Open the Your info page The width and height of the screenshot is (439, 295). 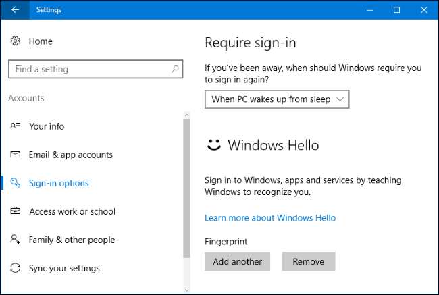(47, 126)
